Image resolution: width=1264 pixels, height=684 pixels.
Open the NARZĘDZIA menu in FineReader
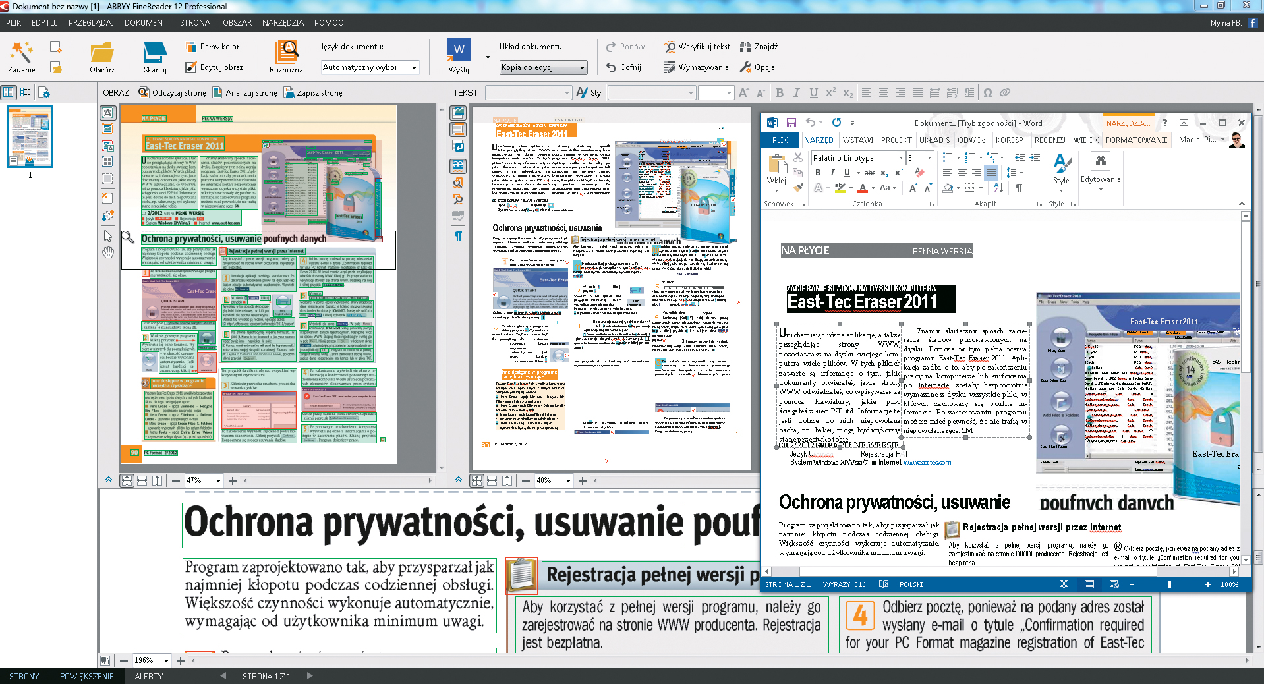point(283,23)
